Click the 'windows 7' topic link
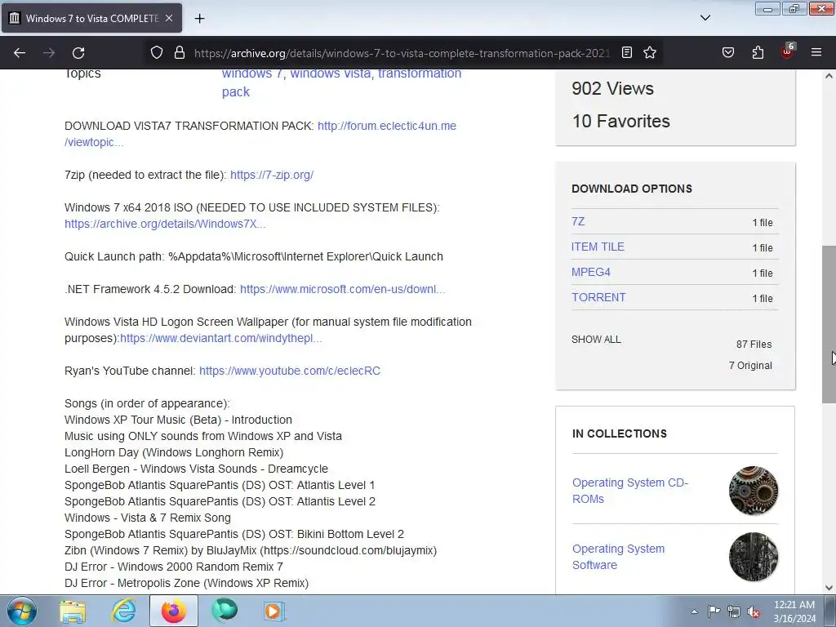836x627 pixels. coord(252,73)
